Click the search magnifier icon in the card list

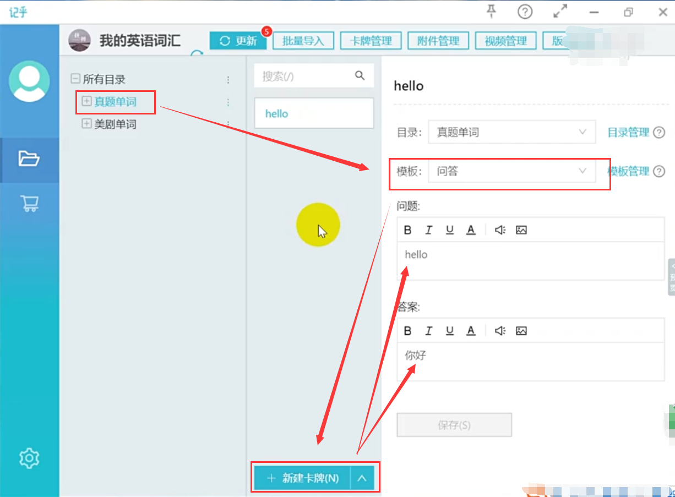pyautogui.click(x=360, y=75)
